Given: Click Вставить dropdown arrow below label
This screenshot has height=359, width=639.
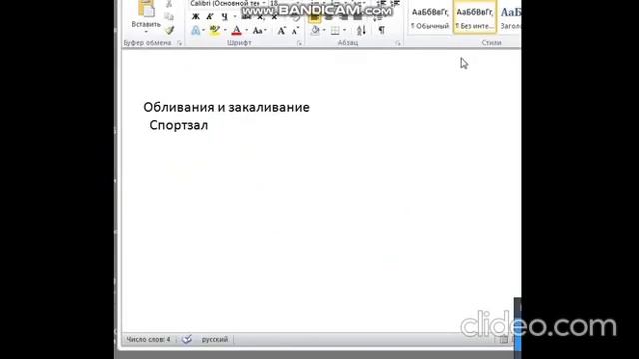Looking at the screenshot, I should (x=146, y=32).
